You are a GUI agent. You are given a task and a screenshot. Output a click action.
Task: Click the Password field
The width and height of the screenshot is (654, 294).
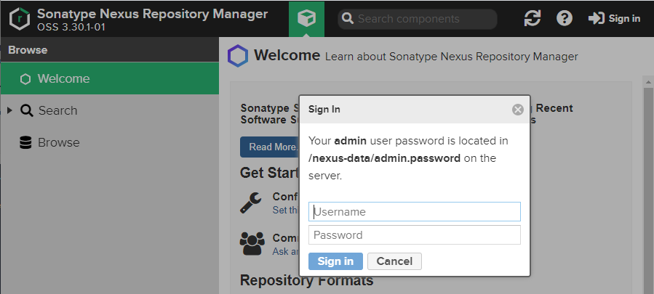[x=415, y=235]
